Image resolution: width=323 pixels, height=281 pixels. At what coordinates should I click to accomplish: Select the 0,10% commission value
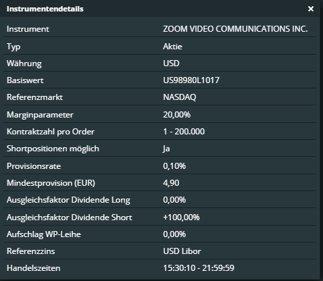tap(174, 166)
